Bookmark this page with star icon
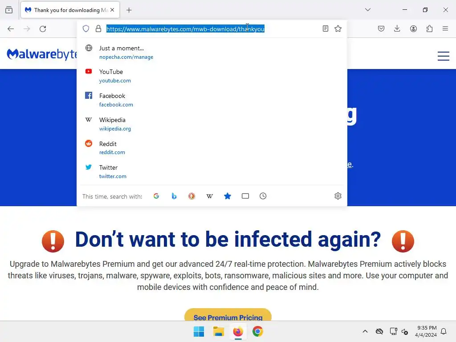 (x=338, y=28)
